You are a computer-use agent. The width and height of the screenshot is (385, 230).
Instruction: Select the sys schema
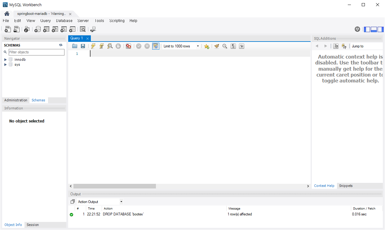pos(17,64)
